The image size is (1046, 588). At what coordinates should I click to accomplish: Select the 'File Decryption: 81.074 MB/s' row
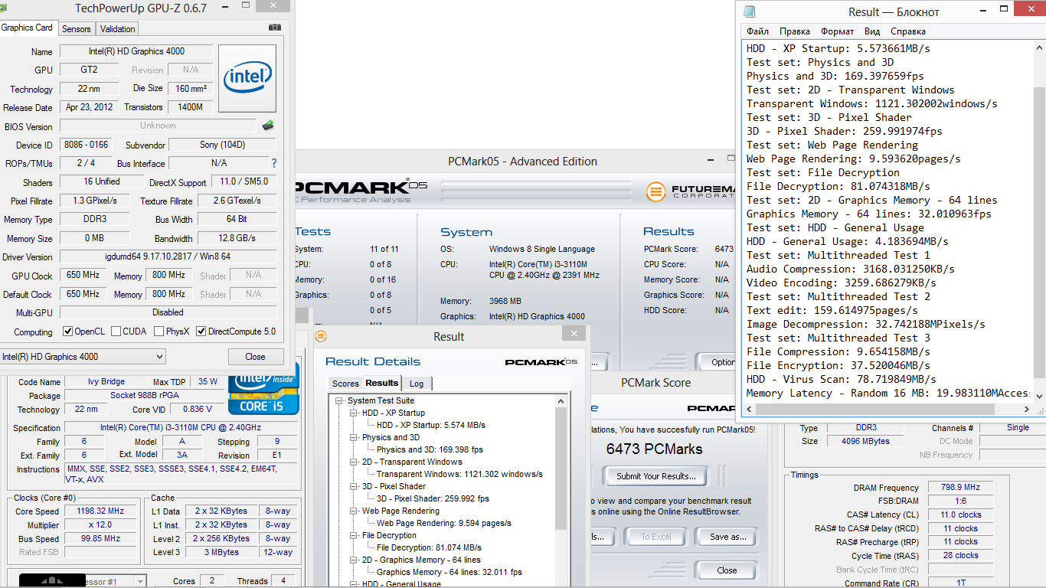point(429,547)
